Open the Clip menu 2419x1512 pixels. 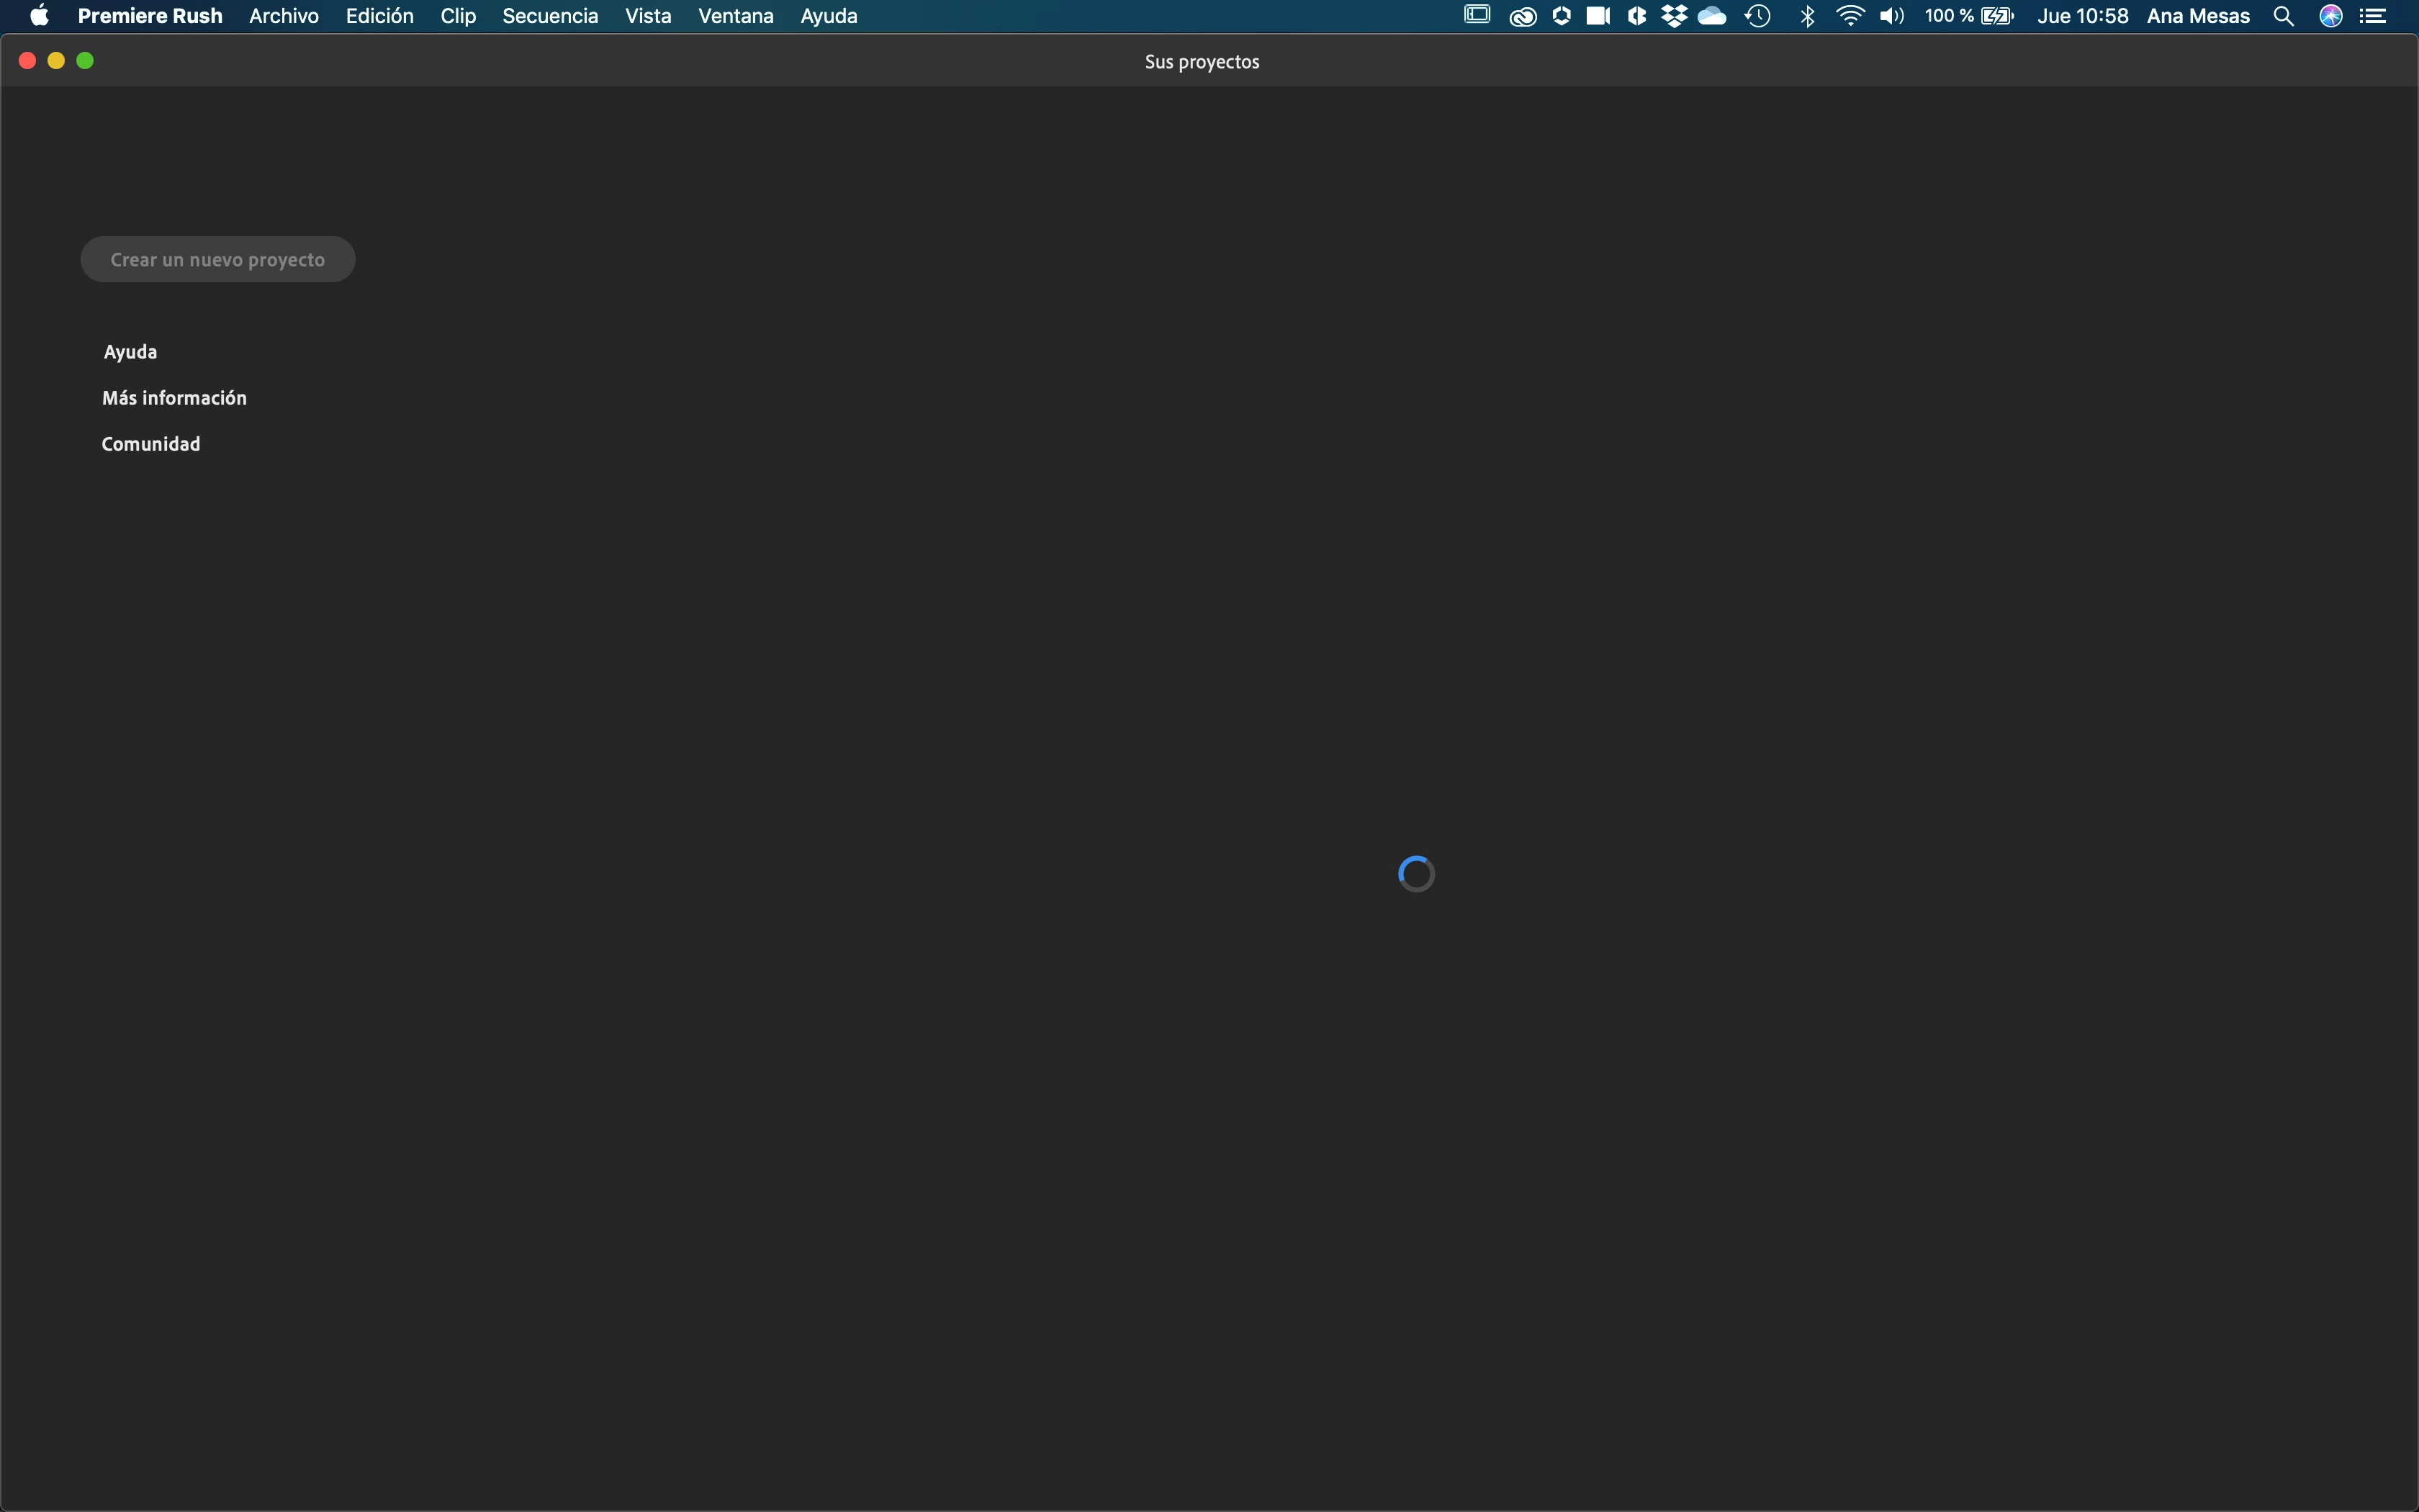(x=458, y=16)
